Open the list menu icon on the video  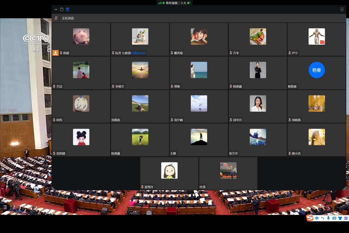(x=5, y=207)
